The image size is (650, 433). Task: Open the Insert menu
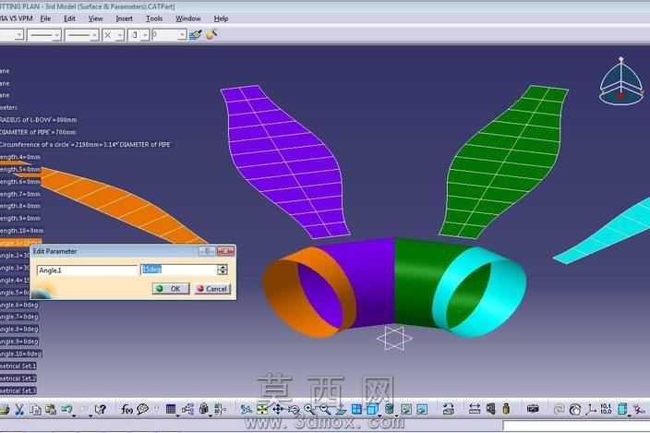click(x=124, y=18)
